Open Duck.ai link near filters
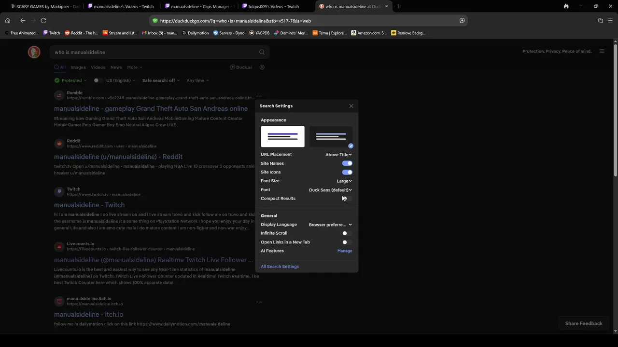This screenshot has height=347, width=618. click(241, 67)
